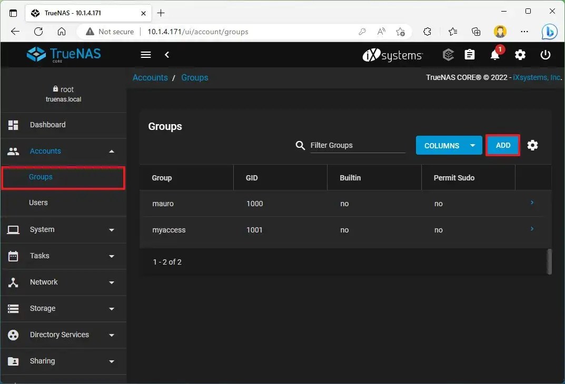Viewport: 565px width, 384px height.
Task: Toggle the hamburger menu to hide sidebar
Action: point(145,55)
